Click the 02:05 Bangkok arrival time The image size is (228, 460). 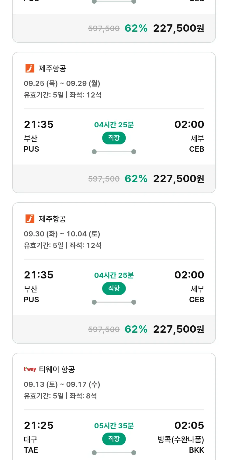(189, 426)
